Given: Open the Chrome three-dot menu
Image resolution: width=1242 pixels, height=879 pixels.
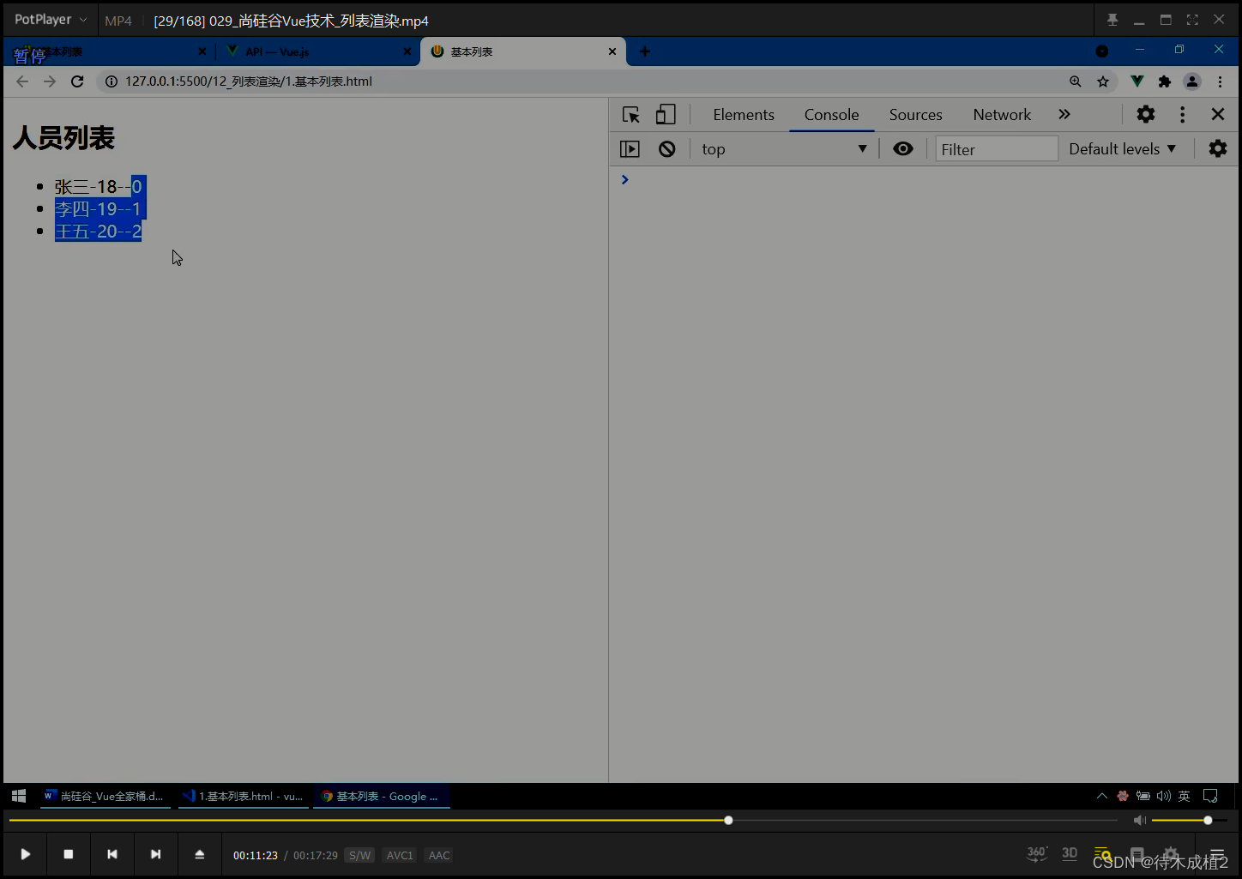Looking at the screenshot, I should [1220, 81].
